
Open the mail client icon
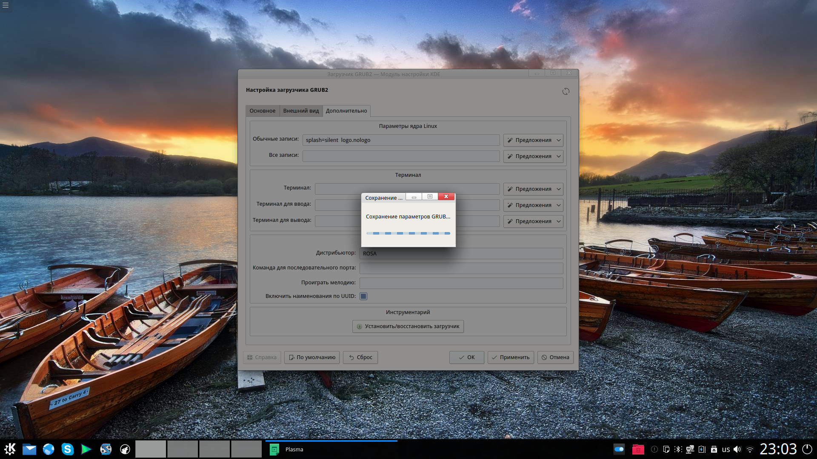coord(29,449)
